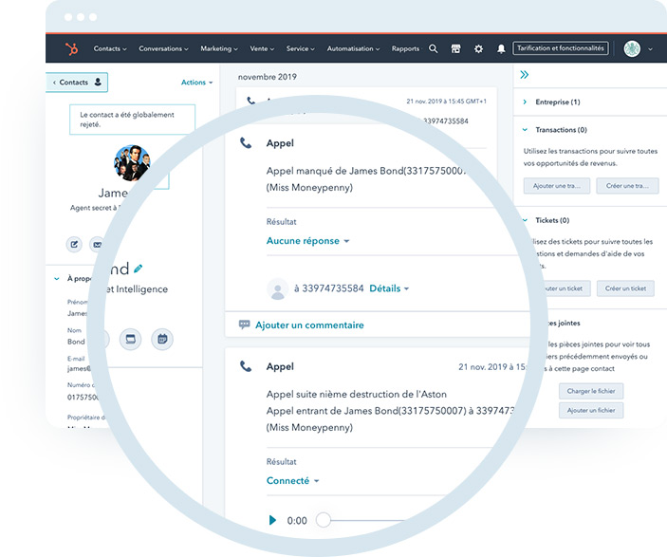The image size is (667, 557).
Task: Click the note icon under Agent secret
Action: click(x=74, y=244)
